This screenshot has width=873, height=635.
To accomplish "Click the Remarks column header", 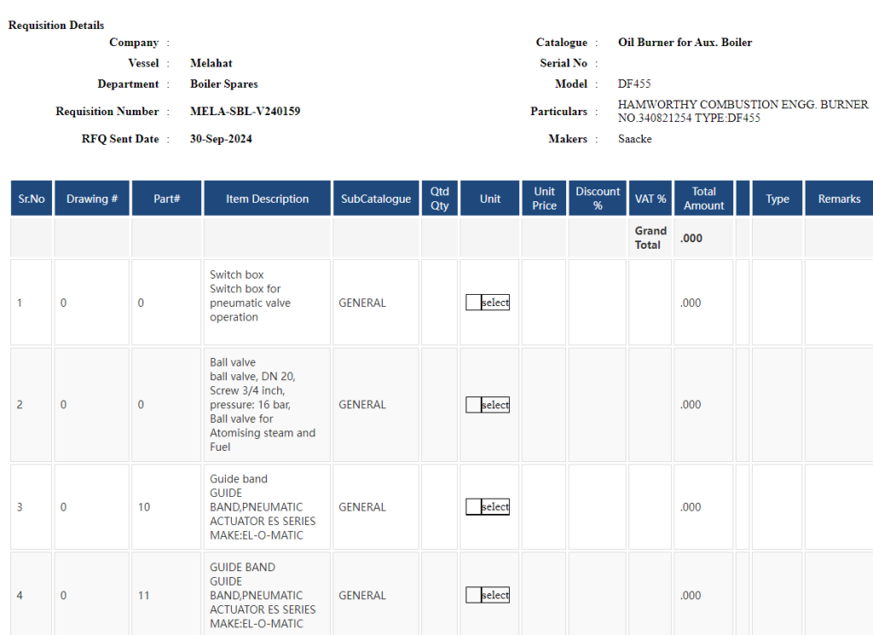I will coord(839,199).
